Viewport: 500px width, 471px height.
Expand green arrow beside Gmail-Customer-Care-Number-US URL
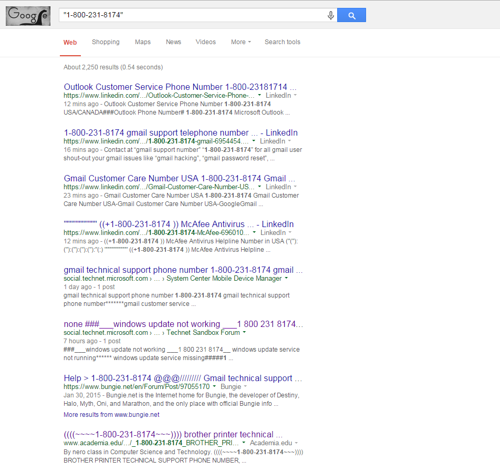click(259, 187)
